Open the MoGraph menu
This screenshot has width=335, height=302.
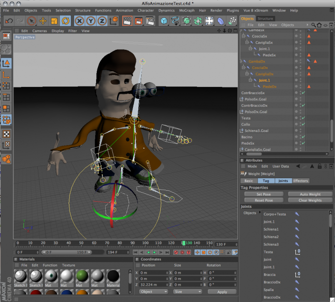[x=187, y=11]
